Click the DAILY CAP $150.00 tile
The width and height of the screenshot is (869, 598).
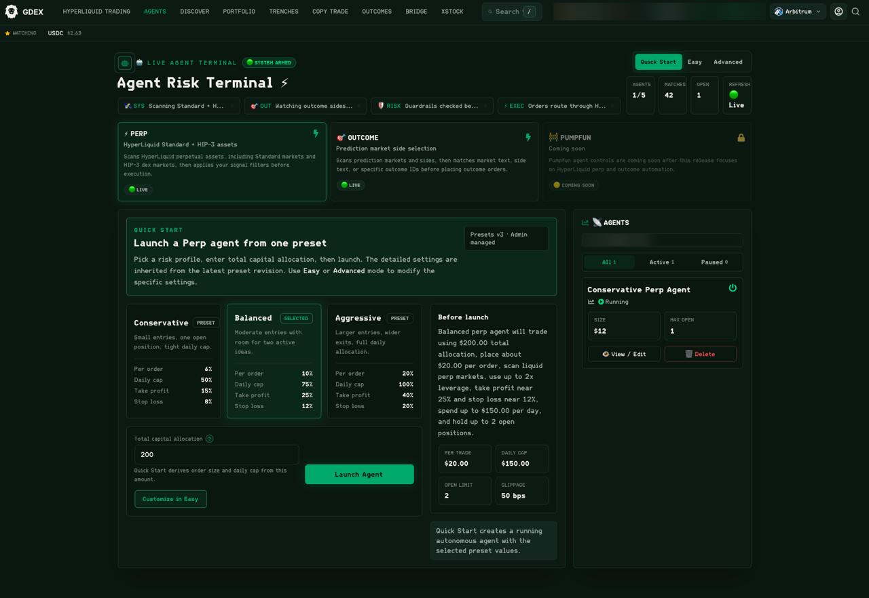[x=522, y=459]
